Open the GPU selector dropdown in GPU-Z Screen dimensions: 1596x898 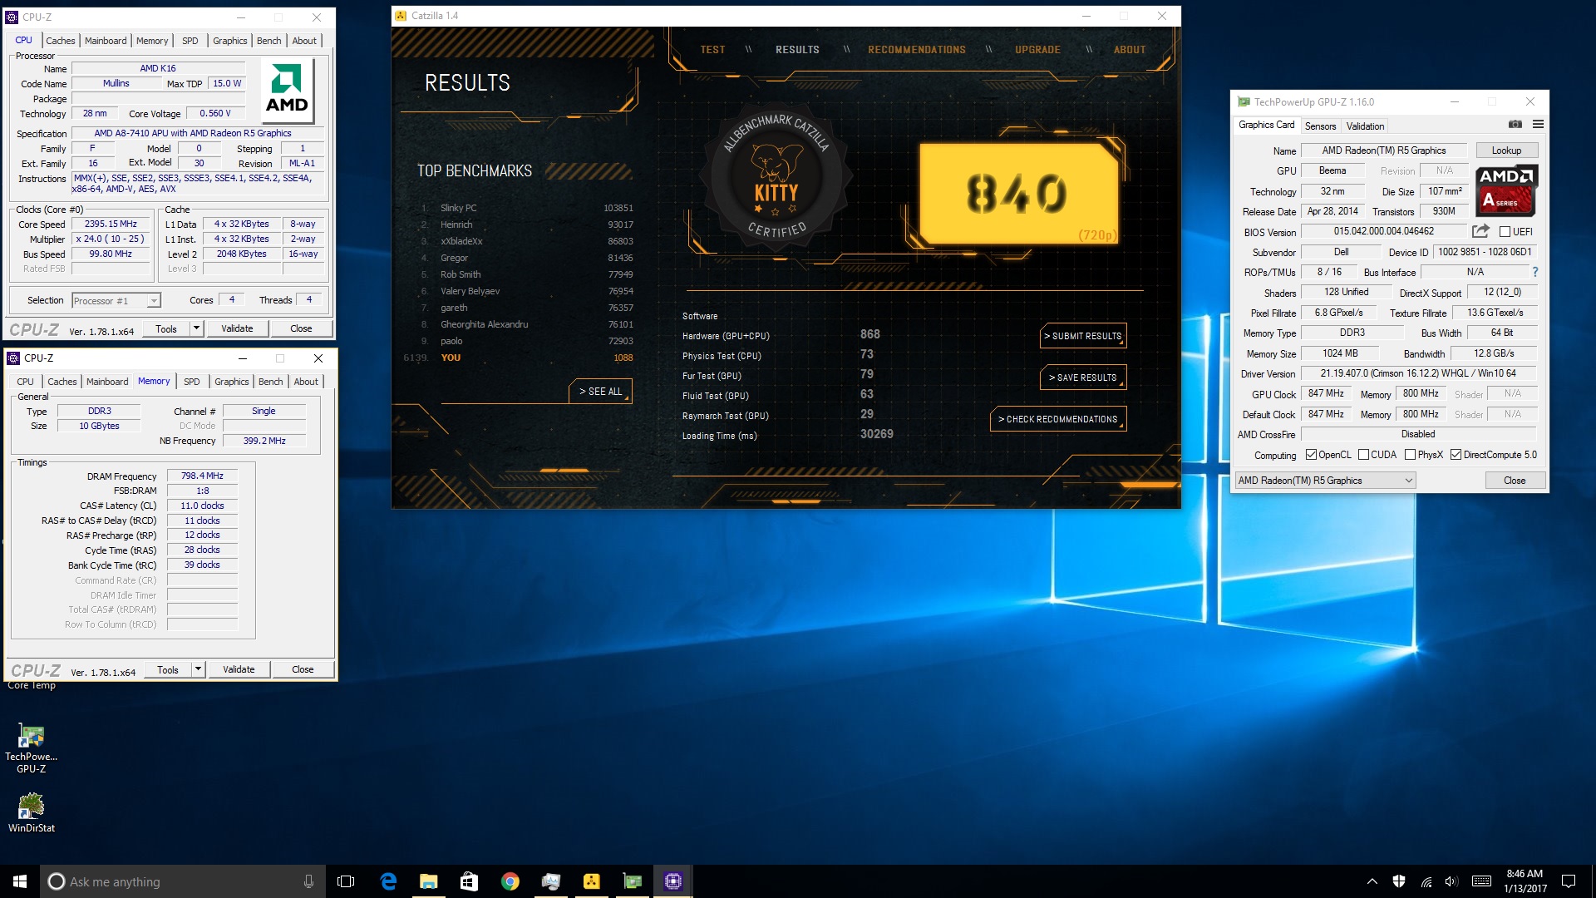click(1325, 481)
